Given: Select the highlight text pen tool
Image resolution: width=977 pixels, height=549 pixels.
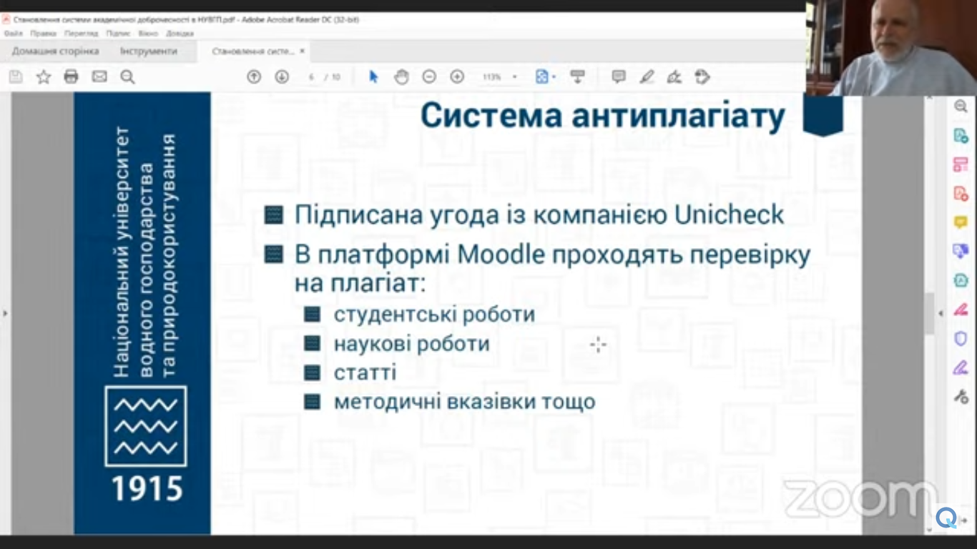Looking at the screenshot, I should (647, 77).
